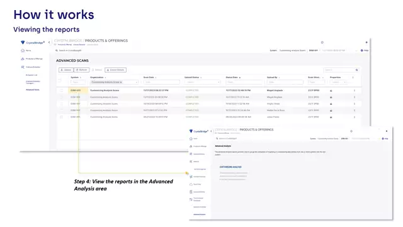Click CrystalBridge logo in Advanced Analysis window
This screenshot has height=227, width=403.
point(199,131)
